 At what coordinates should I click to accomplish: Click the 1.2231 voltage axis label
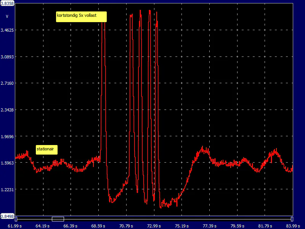tap(7, 190)
